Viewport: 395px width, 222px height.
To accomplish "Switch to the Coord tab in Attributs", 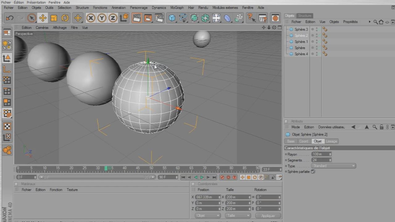I will pyautogui.click(x=304, y=141).
